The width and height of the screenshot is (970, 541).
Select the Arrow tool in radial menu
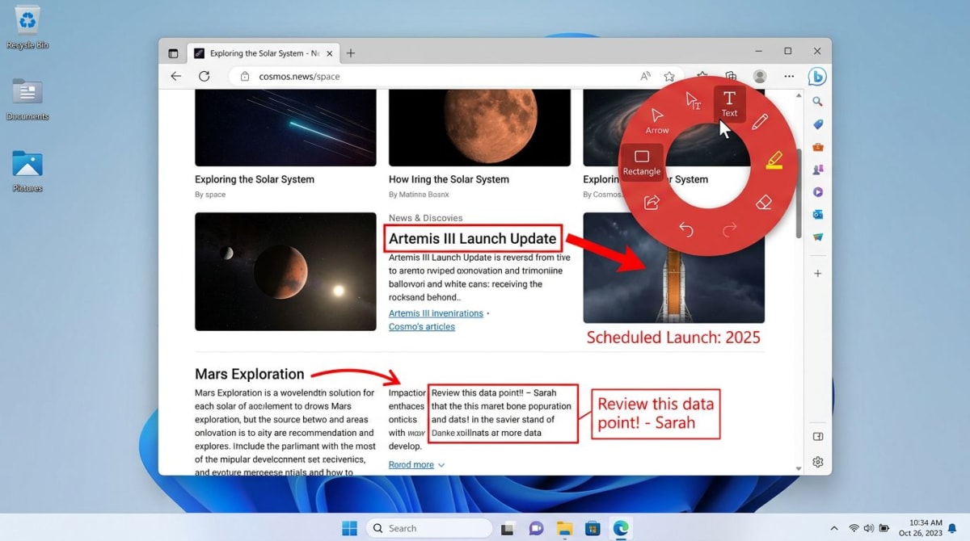coord(657,120)
